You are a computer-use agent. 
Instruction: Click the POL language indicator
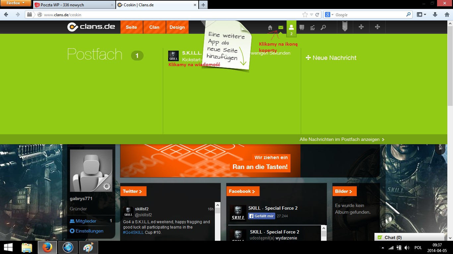418,248
